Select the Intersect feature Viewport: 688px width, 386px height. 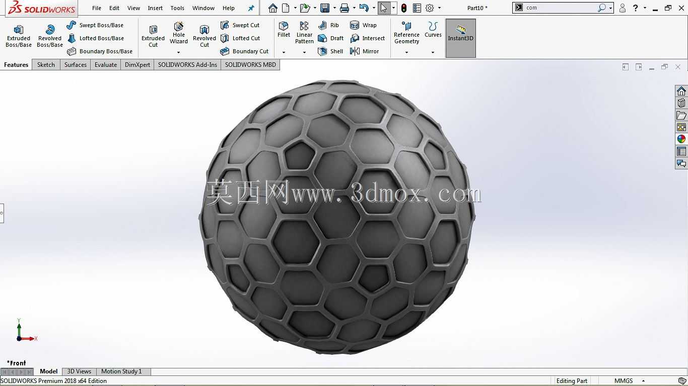coord(368,38)
